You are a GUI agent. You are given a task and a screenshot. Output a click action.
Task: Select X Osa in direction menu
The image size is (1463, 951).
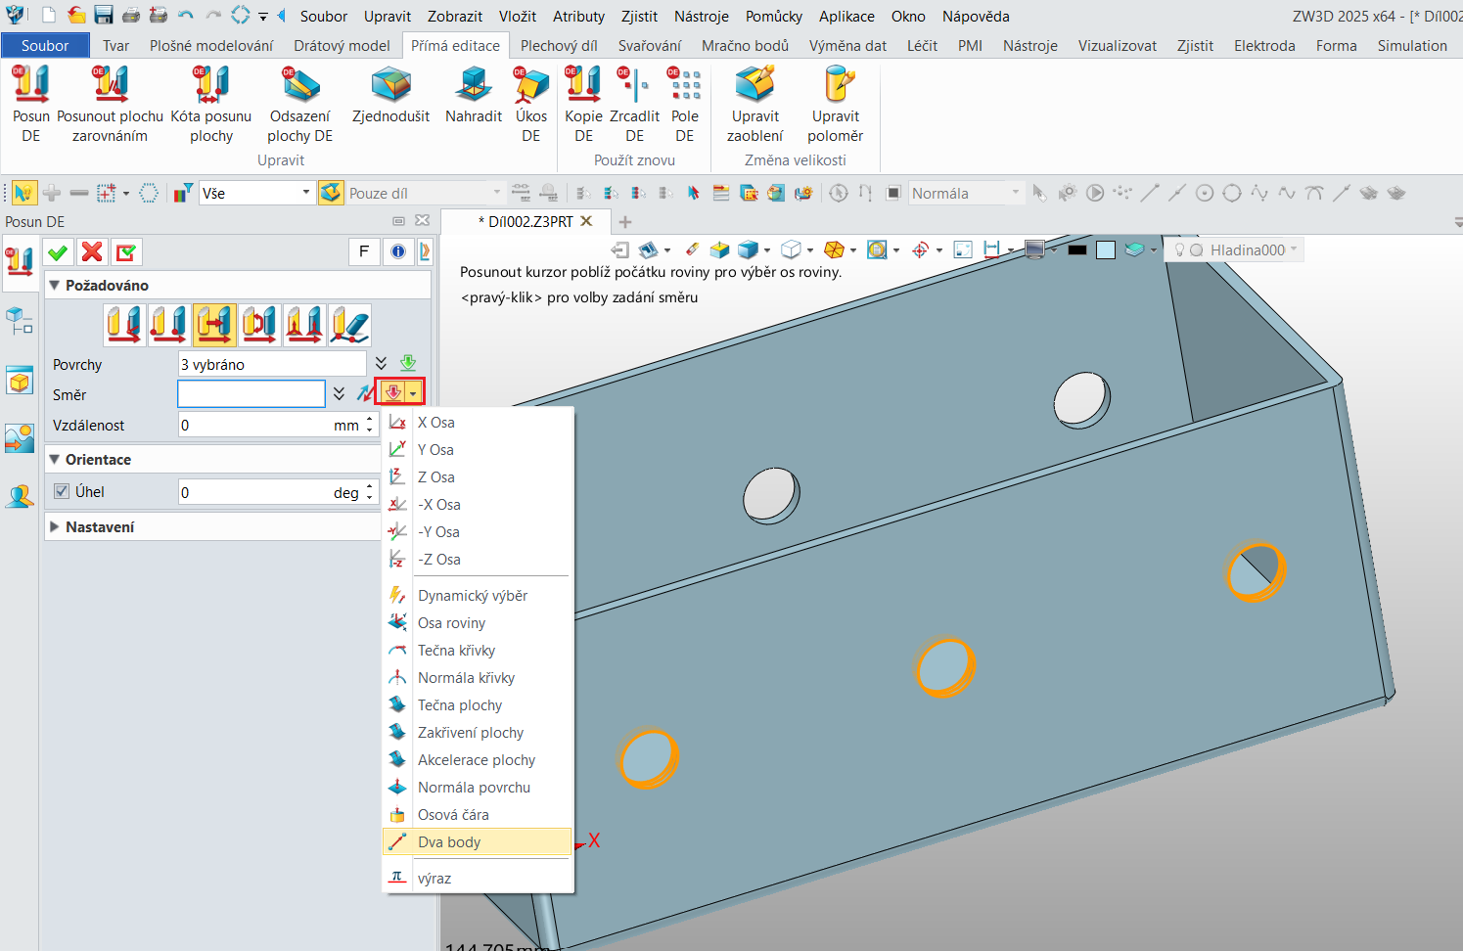[477, 423]
